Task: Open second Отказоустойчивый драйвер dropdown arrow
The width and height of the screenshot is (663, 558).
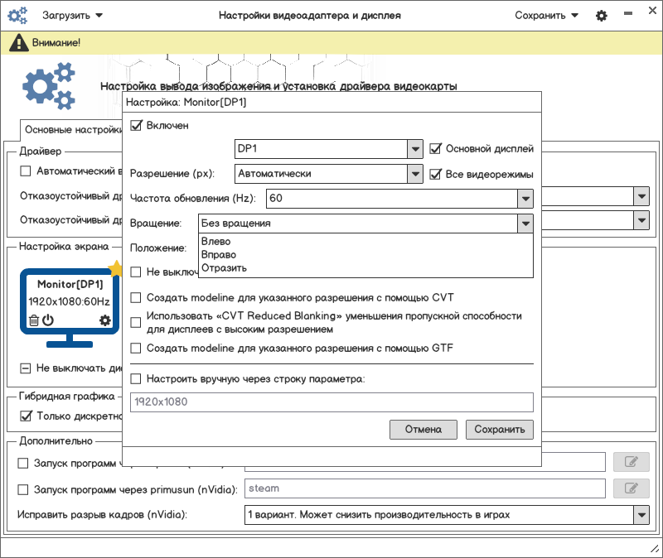Action: click(641, 220)
